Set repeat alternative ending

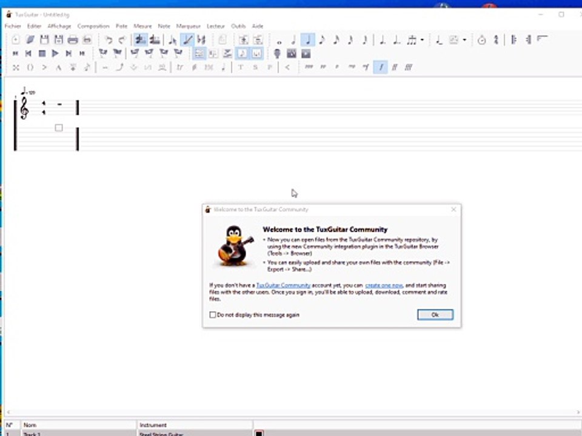tap(542, 39)
